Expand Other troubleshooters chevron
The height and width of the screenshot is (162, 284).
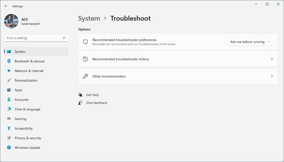(271, 76)
